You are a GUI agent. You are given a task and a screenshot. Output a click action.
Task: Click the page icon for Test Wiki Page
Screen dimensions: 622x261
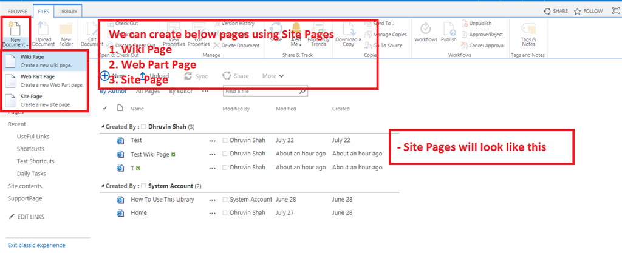coord(120,154)
